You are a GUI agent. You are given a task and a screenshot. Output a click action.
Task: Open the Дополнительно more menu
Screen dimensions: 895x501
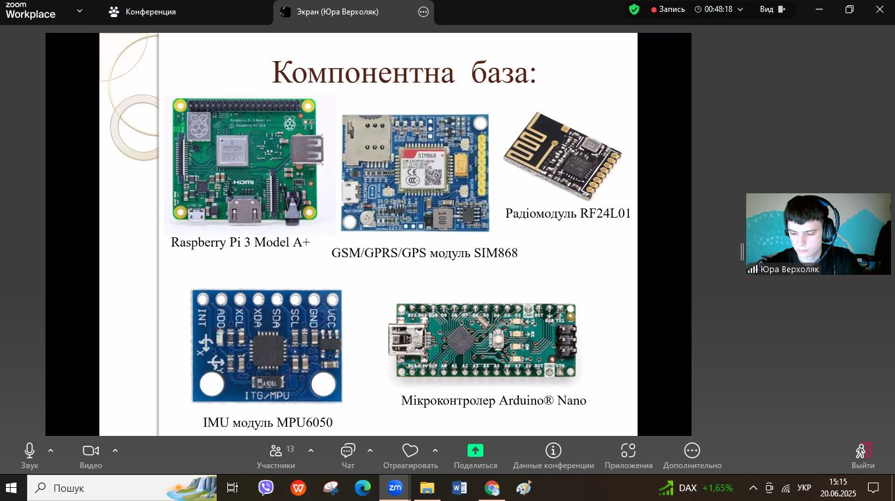pyautogui.click(x=692, y=455)
